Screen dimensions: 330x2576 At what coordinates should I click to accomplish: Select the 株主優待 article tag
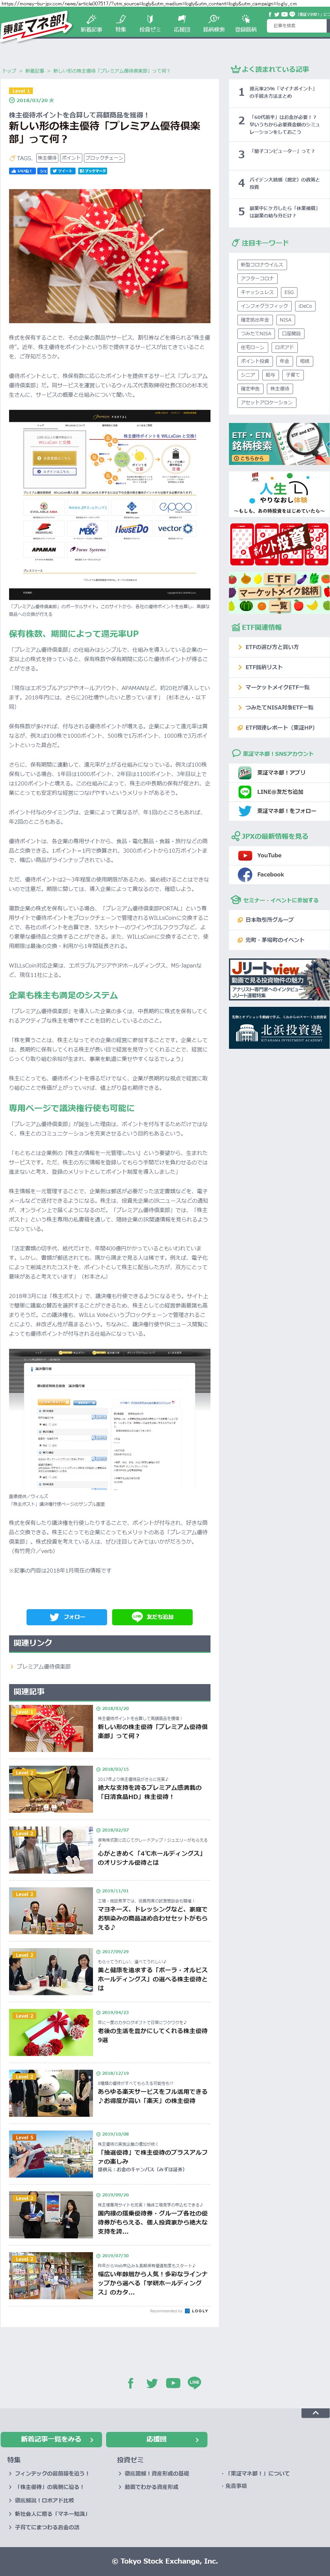pos(47,158)
